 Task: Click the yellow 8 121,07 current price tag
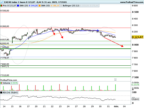pos(137,37)
